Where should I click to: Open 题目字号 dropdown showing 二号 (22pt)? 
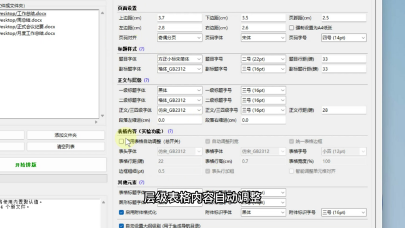[263, 59]
